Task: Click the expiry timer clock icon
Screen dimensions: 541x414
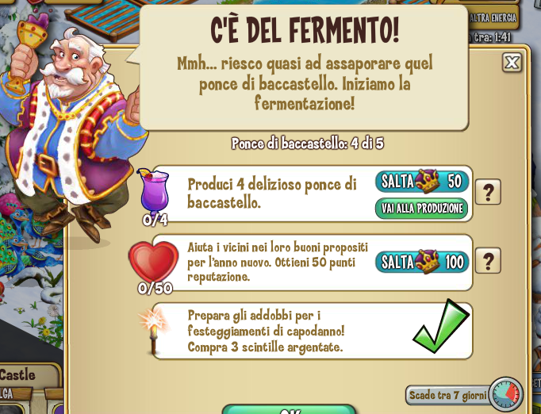Action: click(x=506, y=394)
